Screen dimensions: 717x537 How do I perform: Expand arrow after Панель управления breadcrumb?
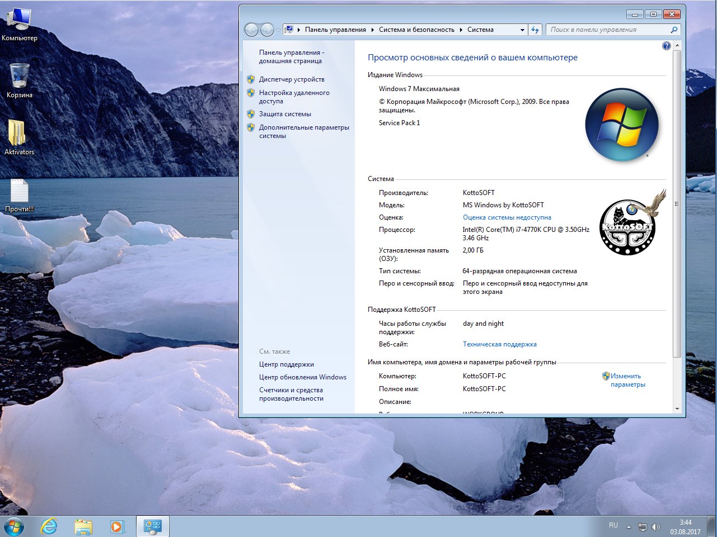372,30
